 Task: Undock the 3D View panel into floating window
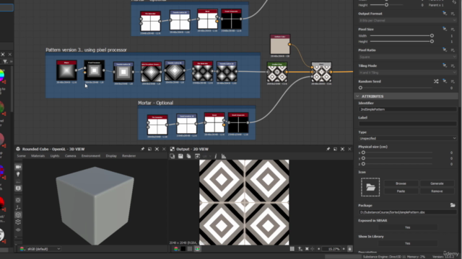coord(149,149)
